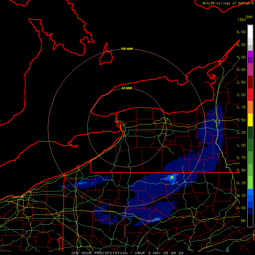Click the 0.50 legend value

(x=241, y=170)
